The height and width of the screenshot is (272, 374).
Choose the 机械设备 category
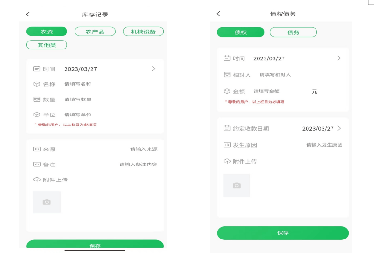click(143, 32)
